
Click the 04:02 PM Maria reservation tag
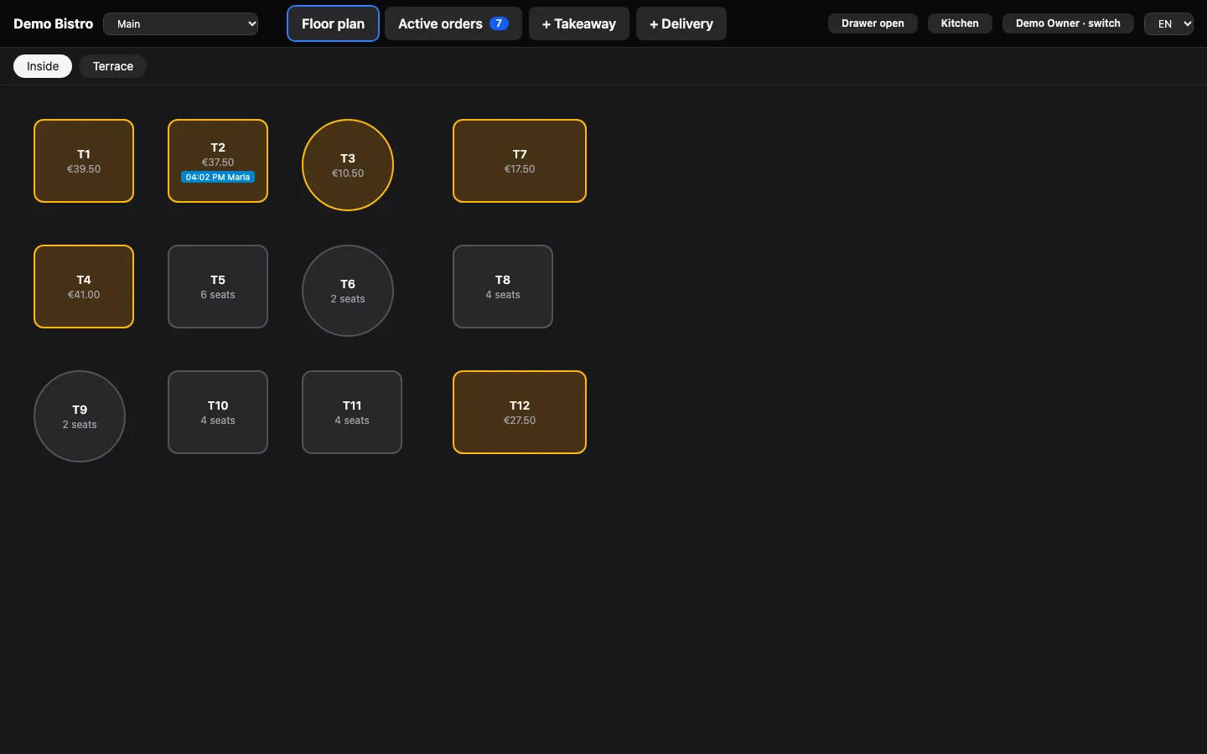click(x=218, y=177)
